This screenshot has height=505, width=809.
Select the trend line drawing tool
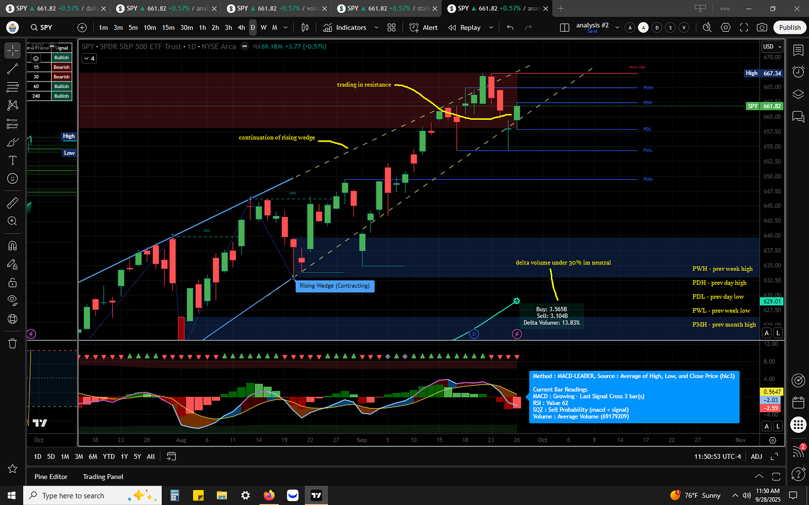point(13,69)
